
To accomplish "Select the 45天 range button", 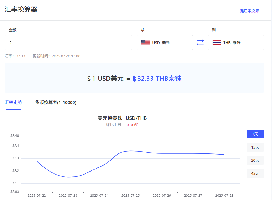I will click(255, 173).
